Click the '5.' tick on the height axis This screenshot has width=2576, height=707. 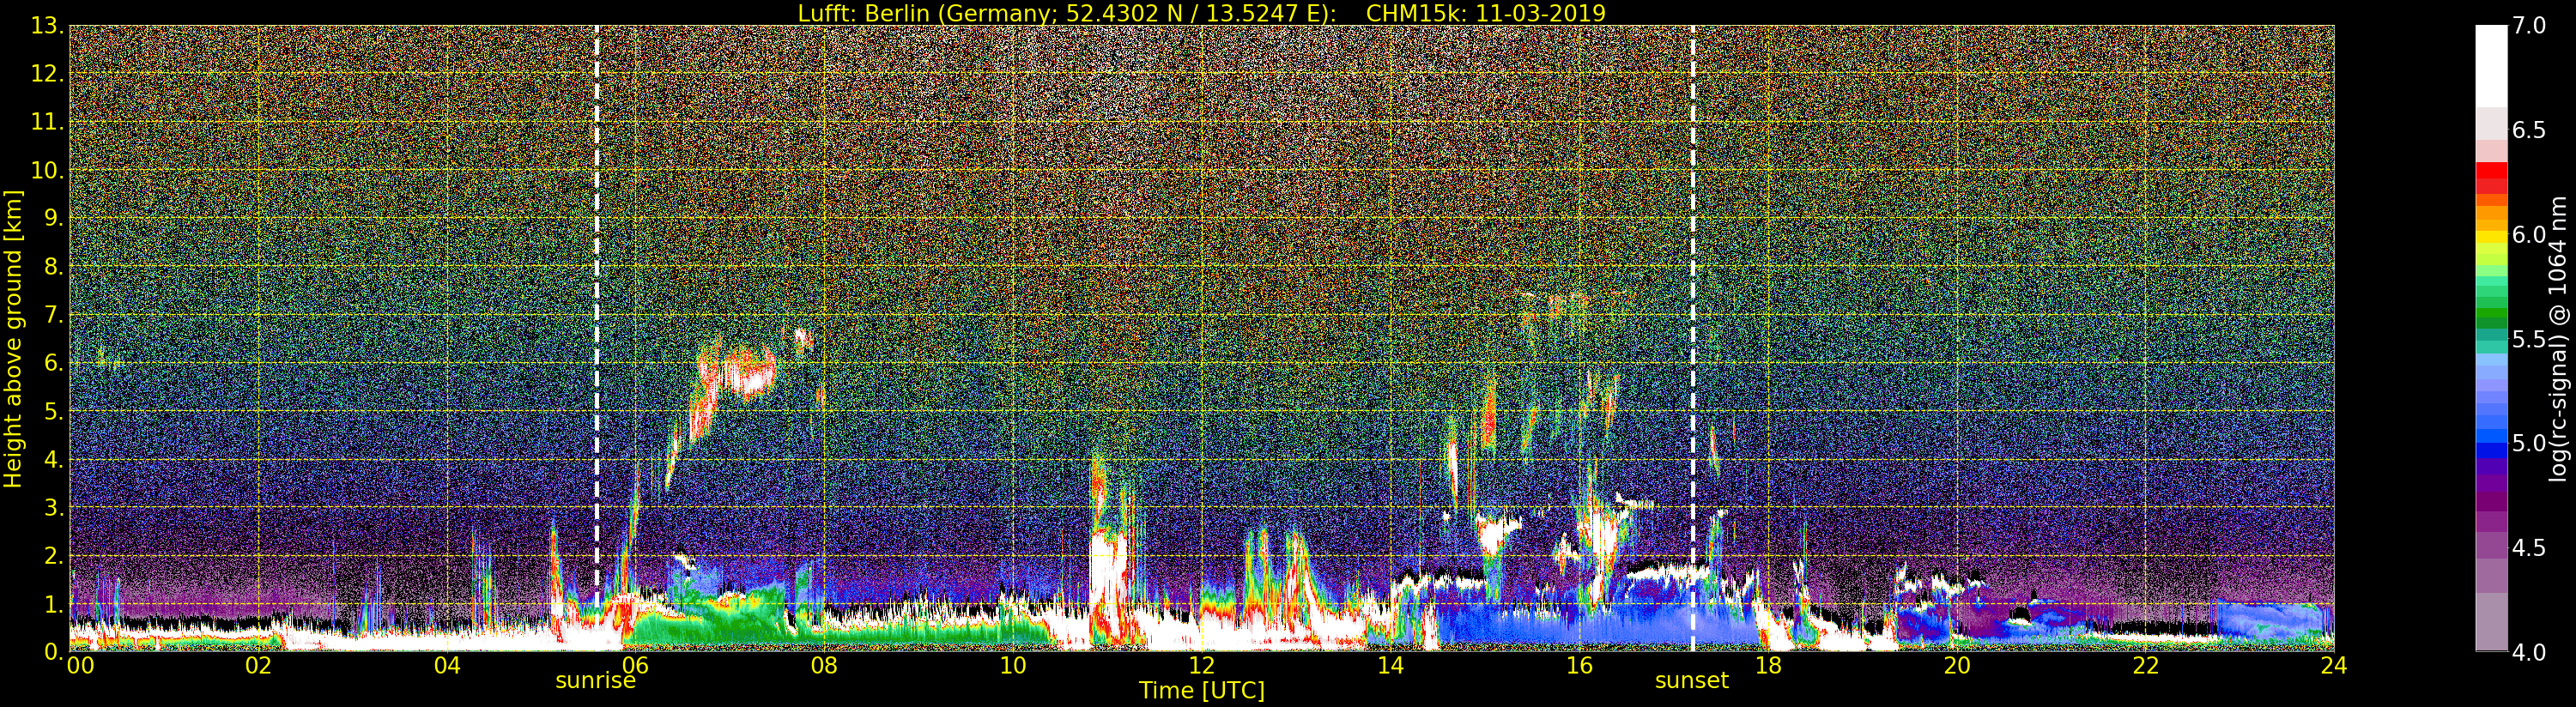tap(53, 411)
